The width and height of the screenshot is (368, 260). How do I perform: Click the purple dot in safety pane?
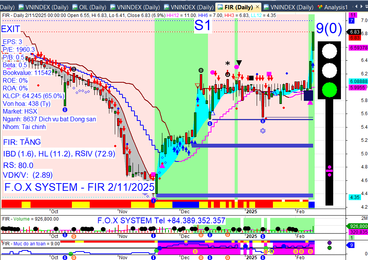(x=329, y=243)
